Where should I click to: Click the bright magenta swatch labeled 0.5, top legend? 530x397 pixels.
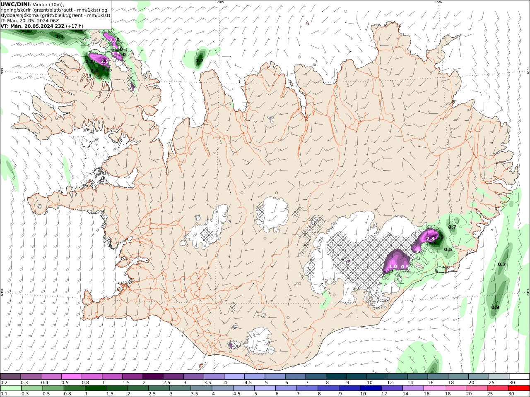point(71,376)
